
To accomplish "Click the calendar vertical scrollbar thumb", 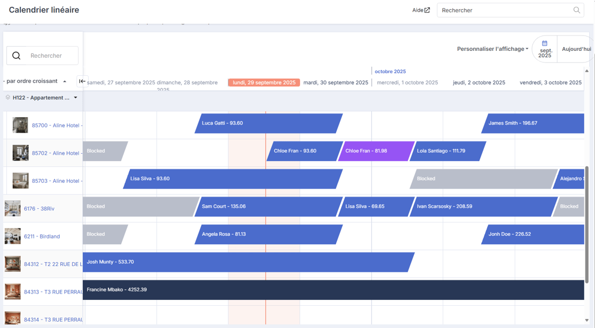I will [x=586, y=225].
